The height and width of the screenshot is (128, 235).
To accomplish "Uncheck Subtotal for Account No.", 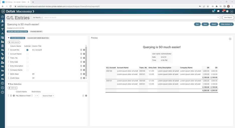I will (27, 50).
